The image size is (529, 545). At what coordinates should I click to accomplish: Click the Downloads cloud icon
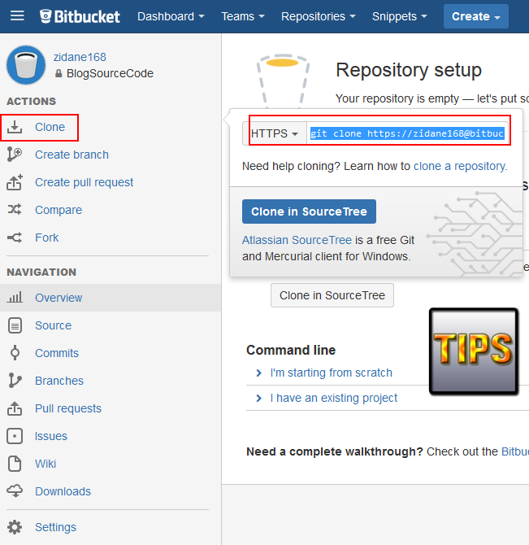(x=15, y=491)
